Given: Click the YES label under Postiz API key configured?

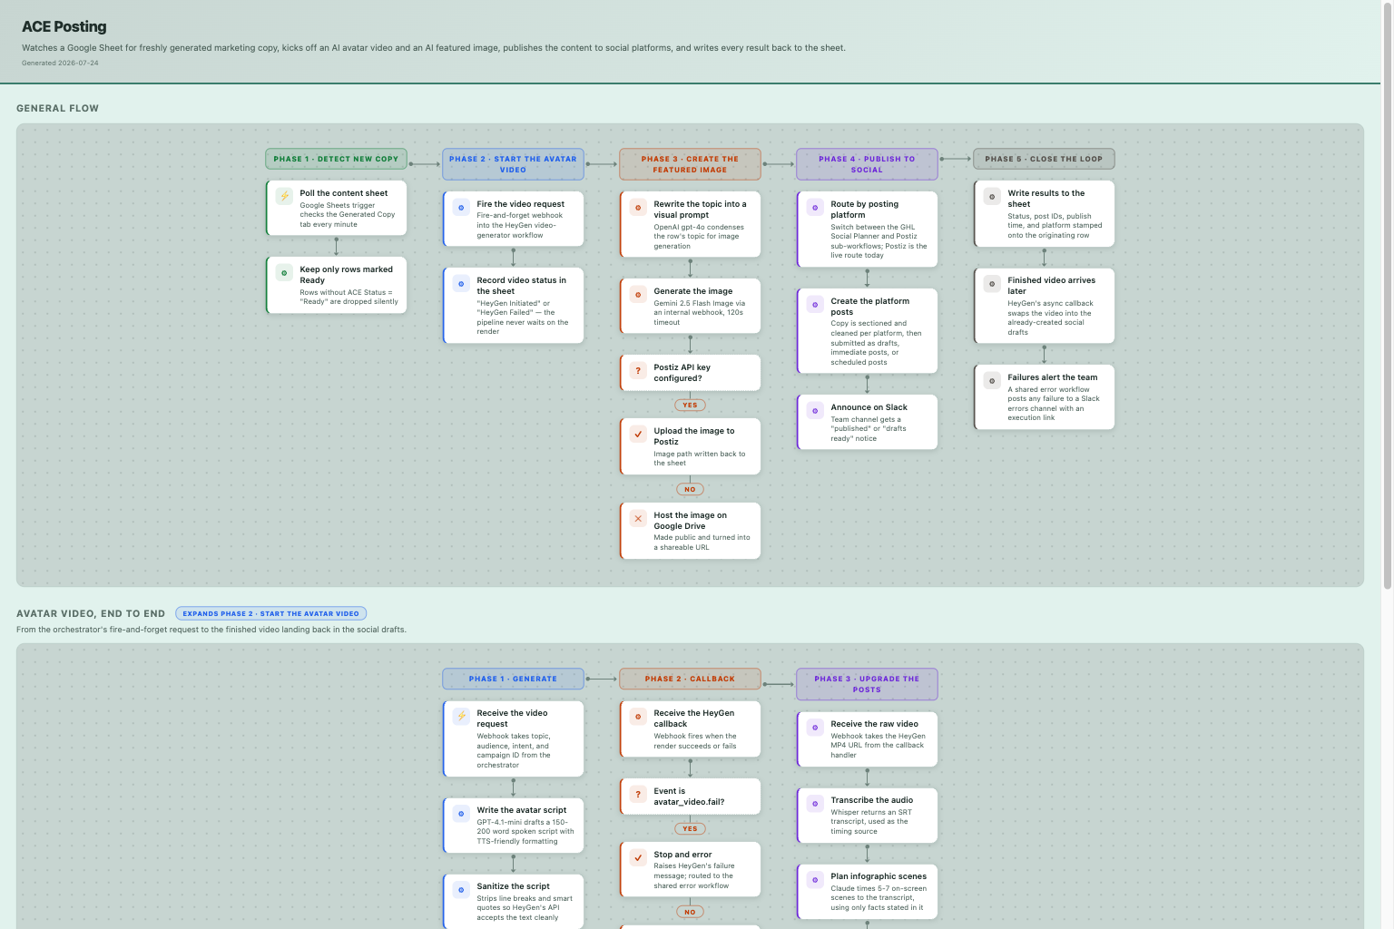Looking at the screenshot, I should pyautogui.click(x=690, y=406).
